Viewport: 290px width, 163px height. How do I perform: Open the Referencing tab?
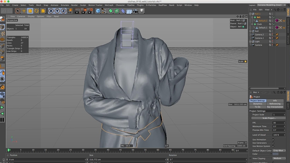(275, 104)
